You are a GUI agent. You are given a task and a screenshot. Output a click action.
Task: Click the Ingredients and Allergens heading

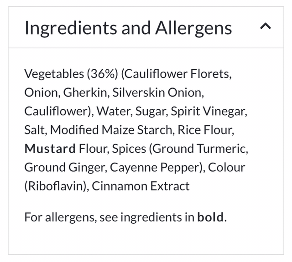128,28
